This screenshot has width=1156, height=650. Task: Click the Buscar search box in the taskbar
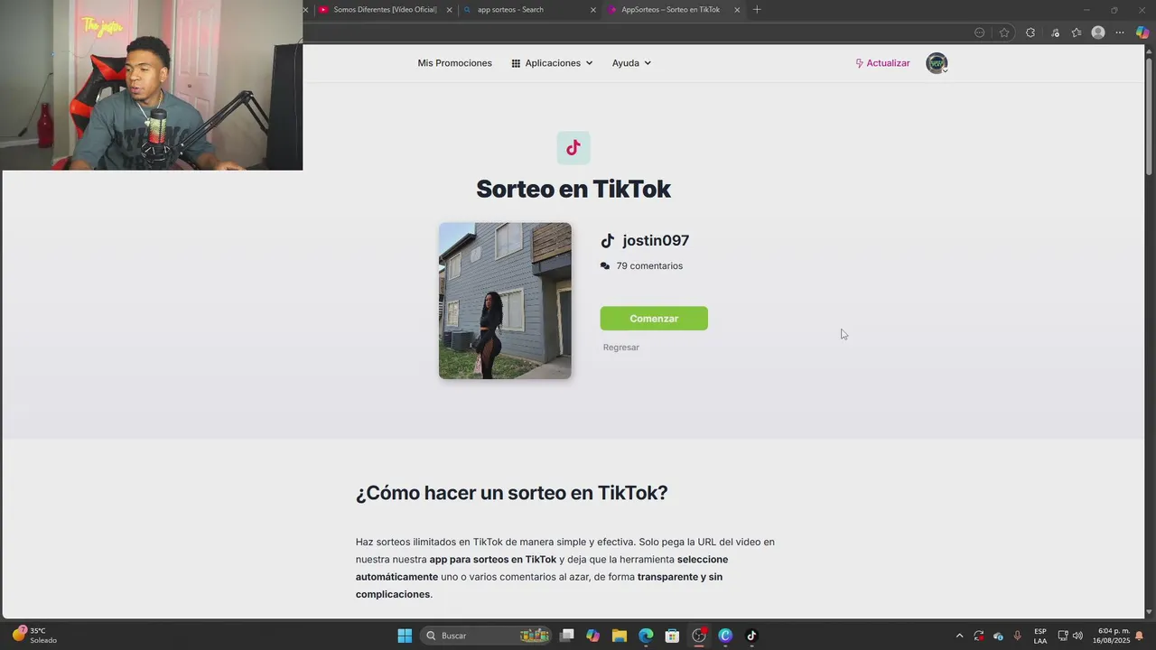488,636
